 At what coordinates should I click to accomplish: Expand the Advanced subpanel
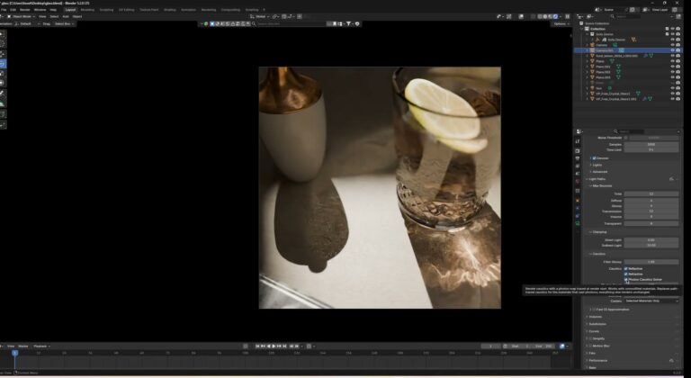pyautogui.click(x=600, y=172)
